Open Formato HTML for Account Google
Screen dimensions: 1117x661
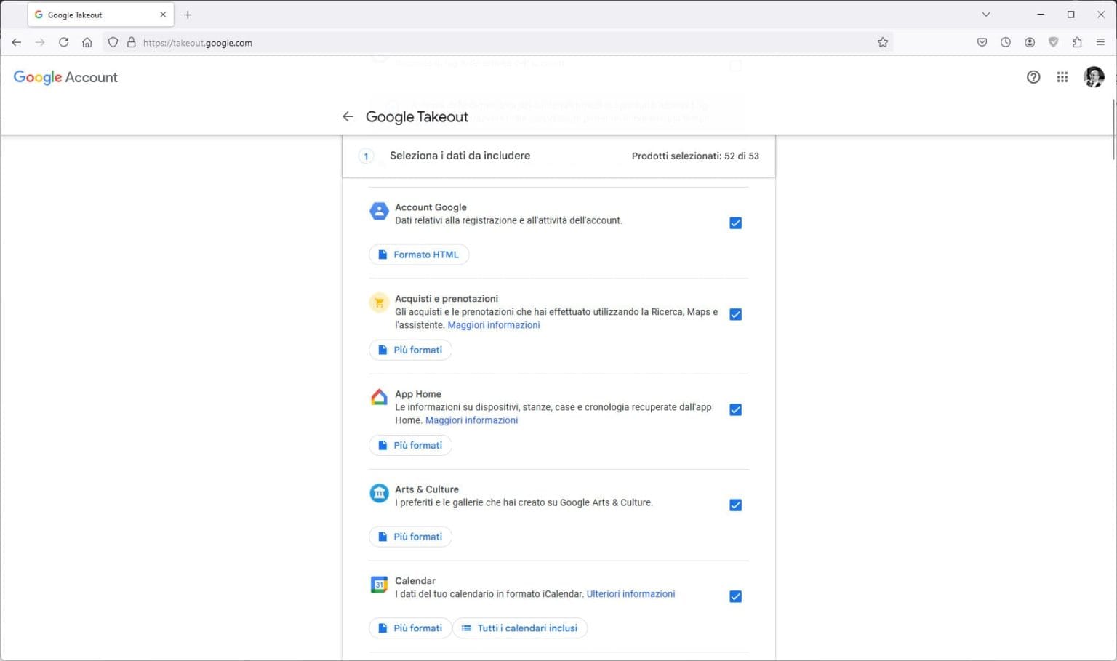pos(419,255)
